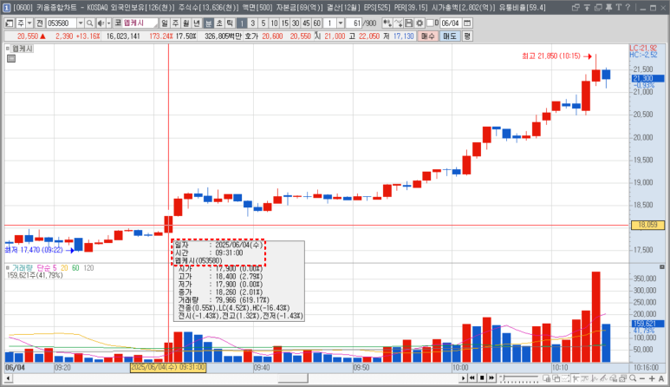
Task: Select the 분 minute period toggle
Action: click(x=208, y=23)
